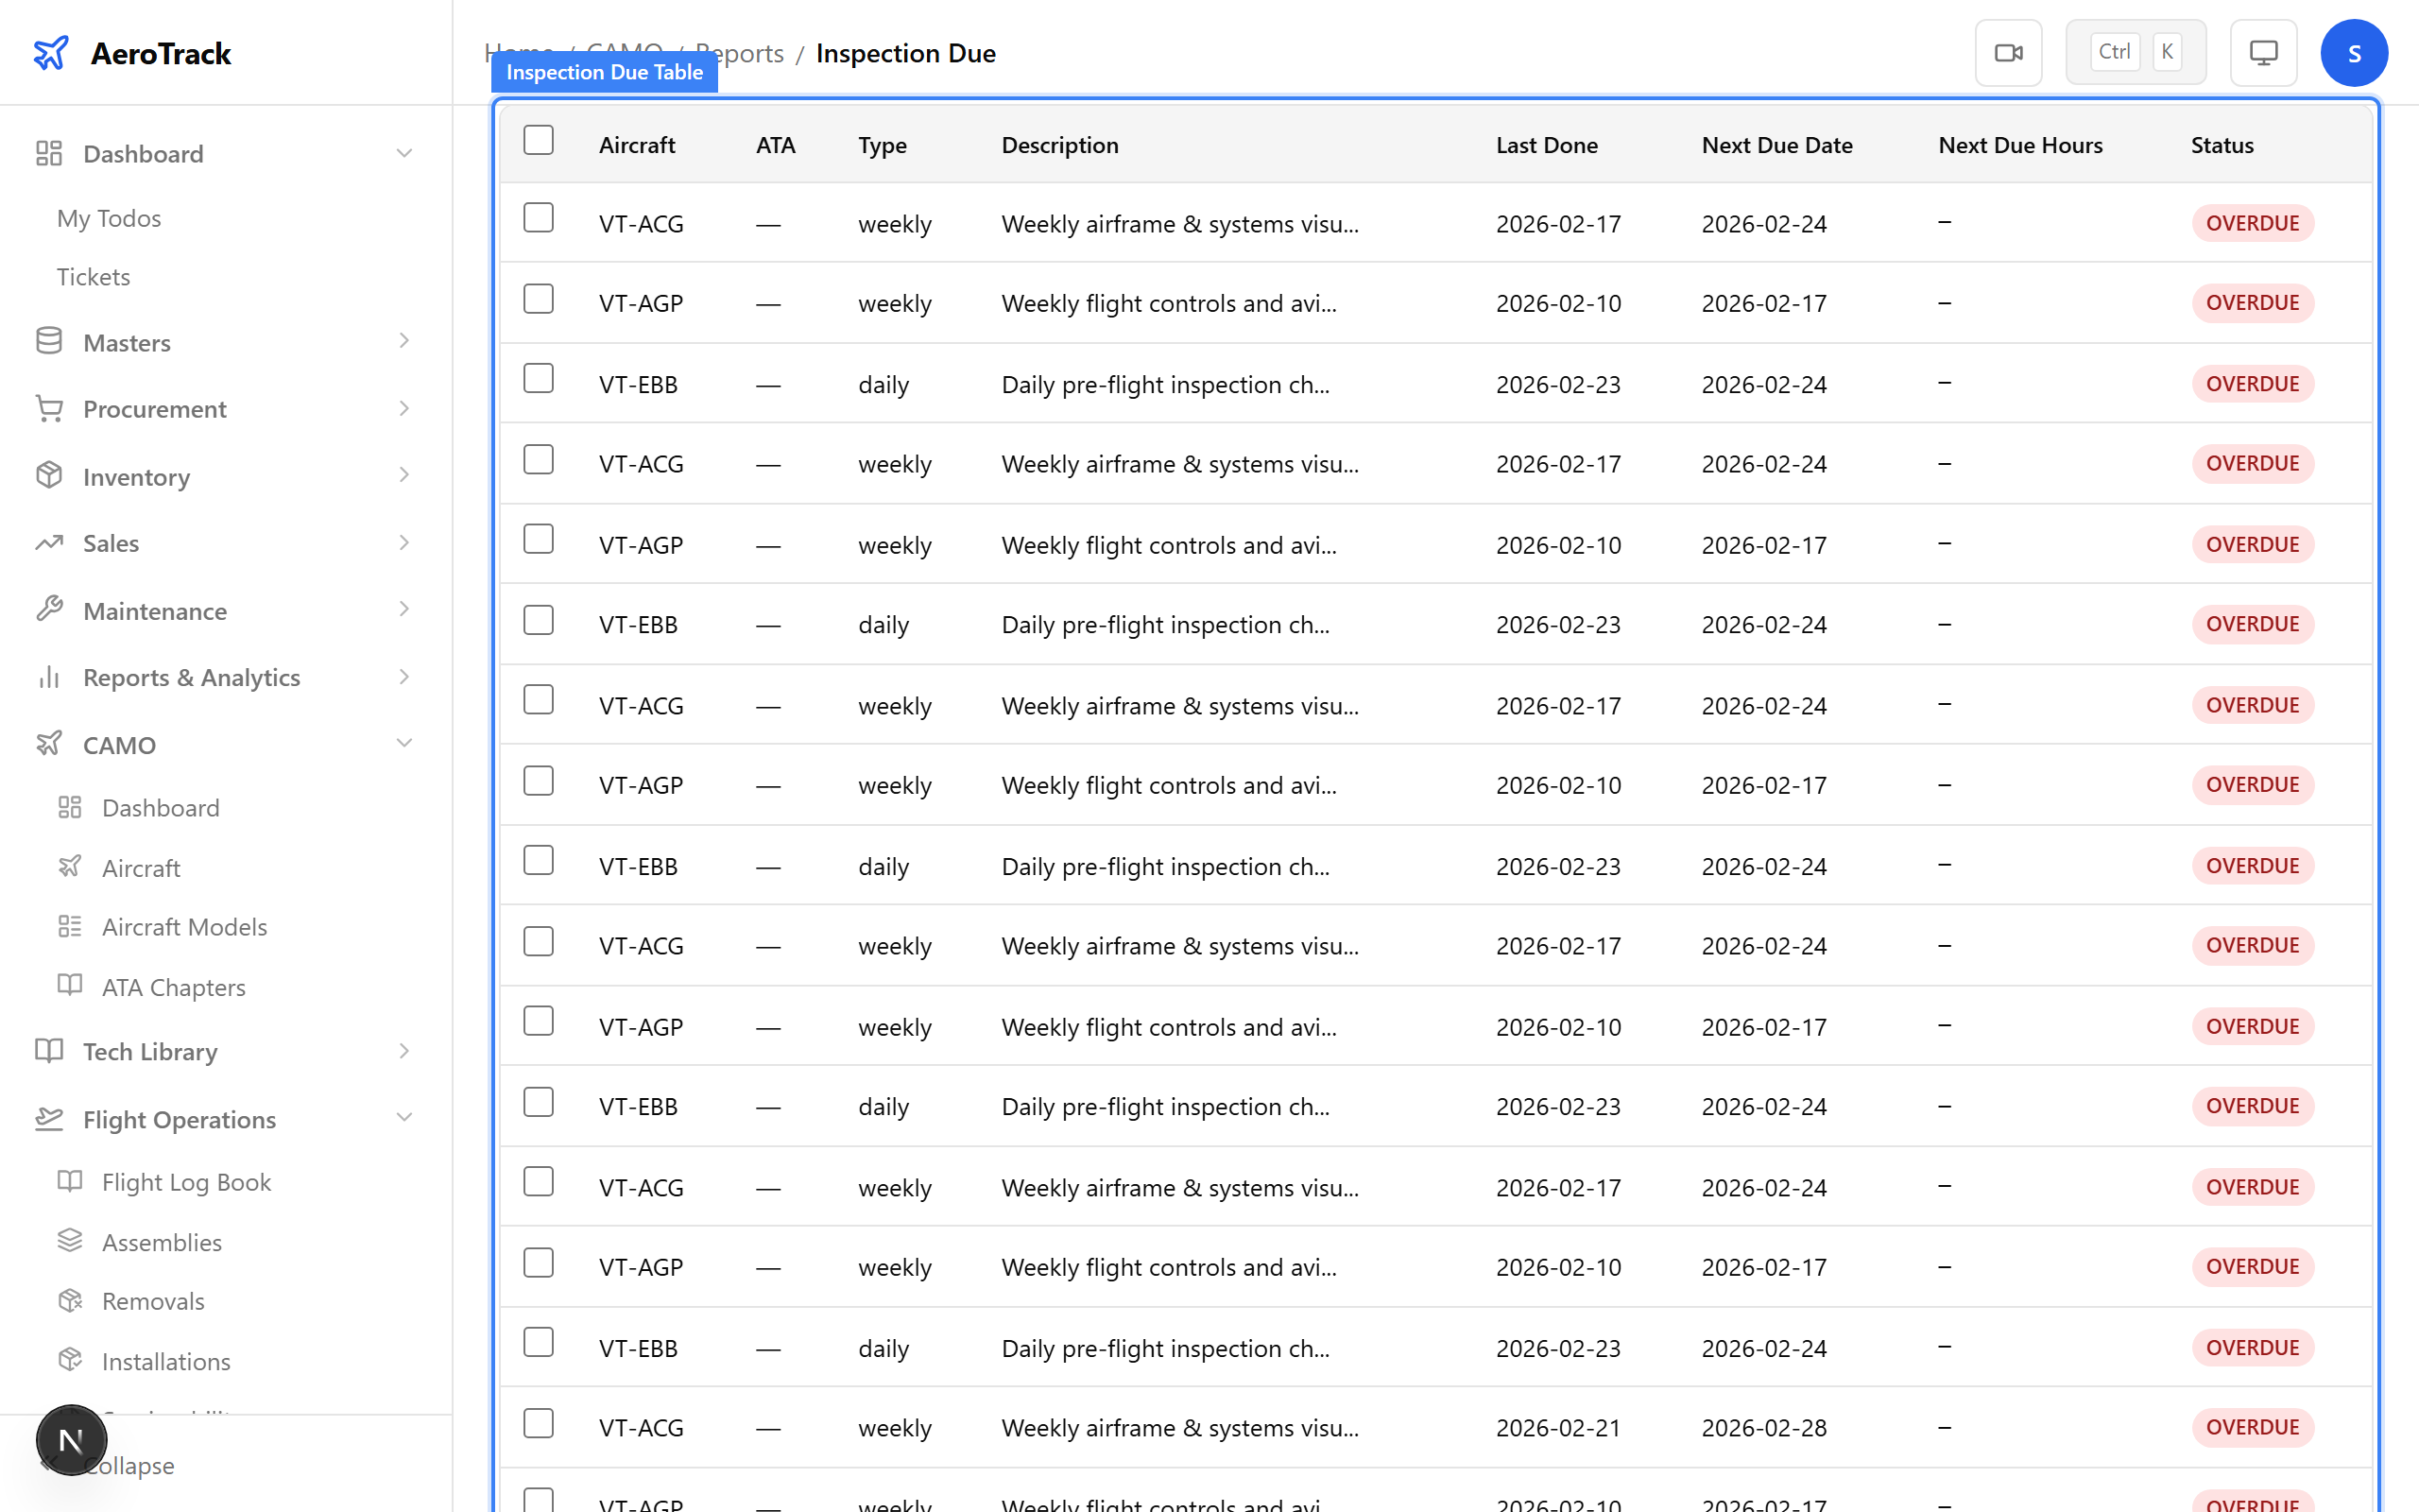2419x1512 pixels.
Task: Collapse the Flight Operations section chevron
Action: pyautogui.click(x=403, y=1118)
